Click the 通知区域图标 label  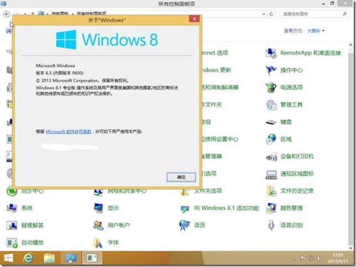(297, 174)
